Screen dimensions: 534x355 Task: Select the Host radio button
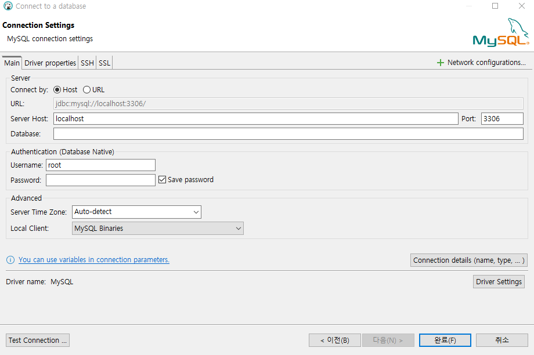57,89
